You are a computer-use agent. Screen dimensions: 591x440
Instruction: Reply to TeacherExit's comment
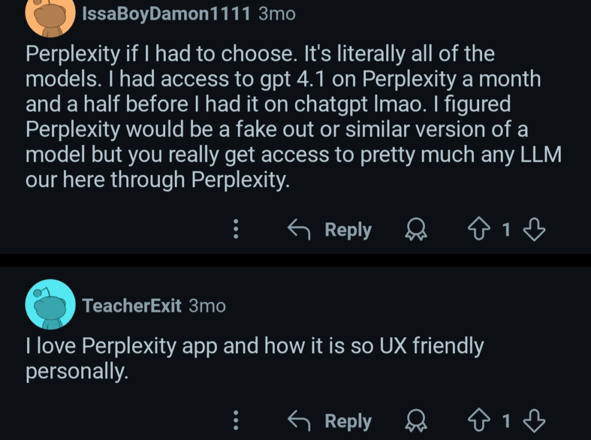point(348,421)
